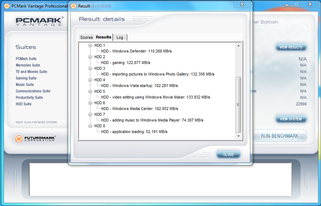Collapse the HDD 6 tree node
Viewport: 321px width, 206px height.
coord(90,103)
